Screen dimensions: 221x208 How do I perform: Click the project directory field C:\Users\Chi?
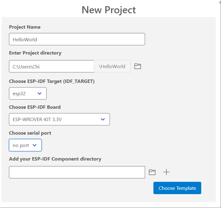click(52, 67)
